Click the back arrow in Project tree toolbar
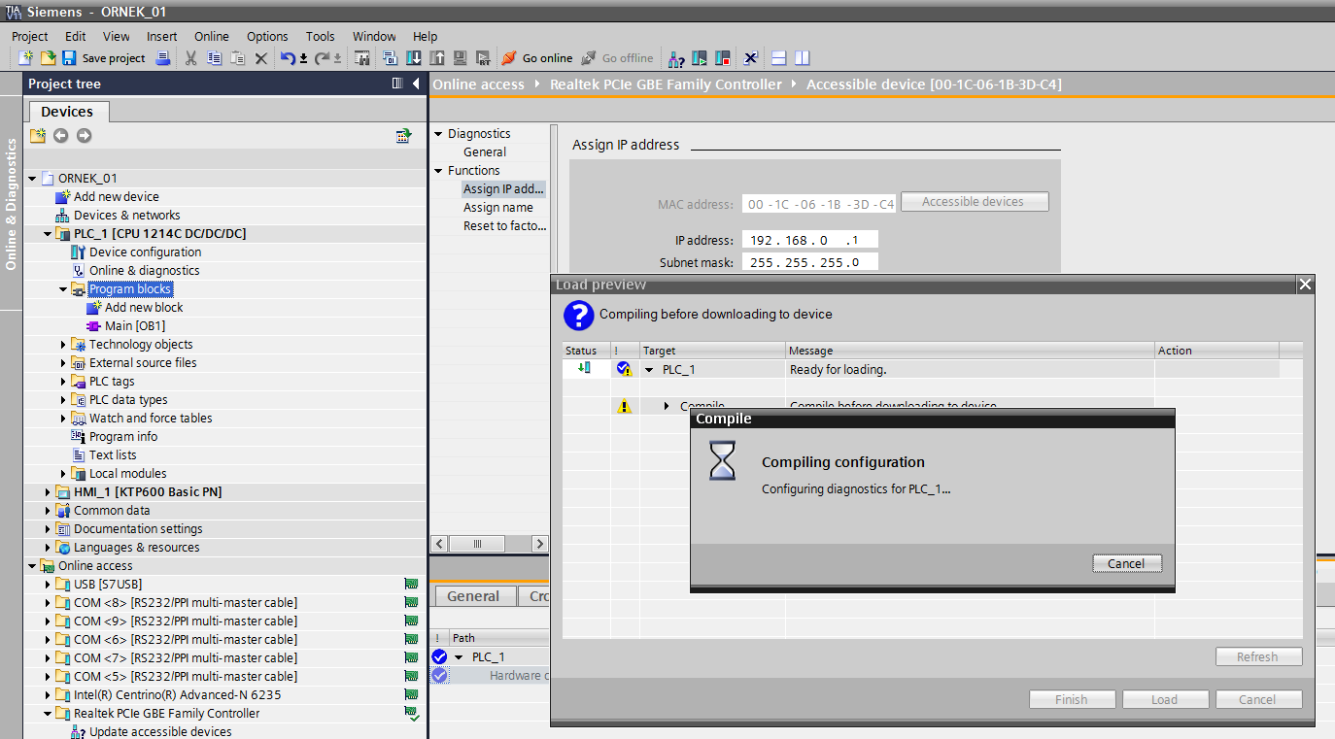1335x739 pixels. click(61, 135)
